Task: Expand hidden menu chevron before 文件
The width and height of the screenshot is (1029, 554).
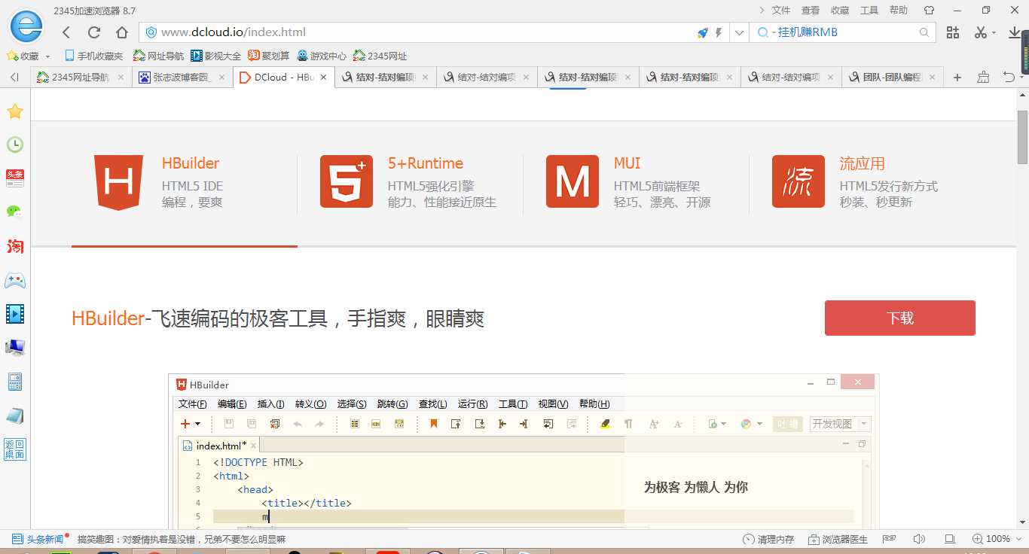Action: click(762, 11)
